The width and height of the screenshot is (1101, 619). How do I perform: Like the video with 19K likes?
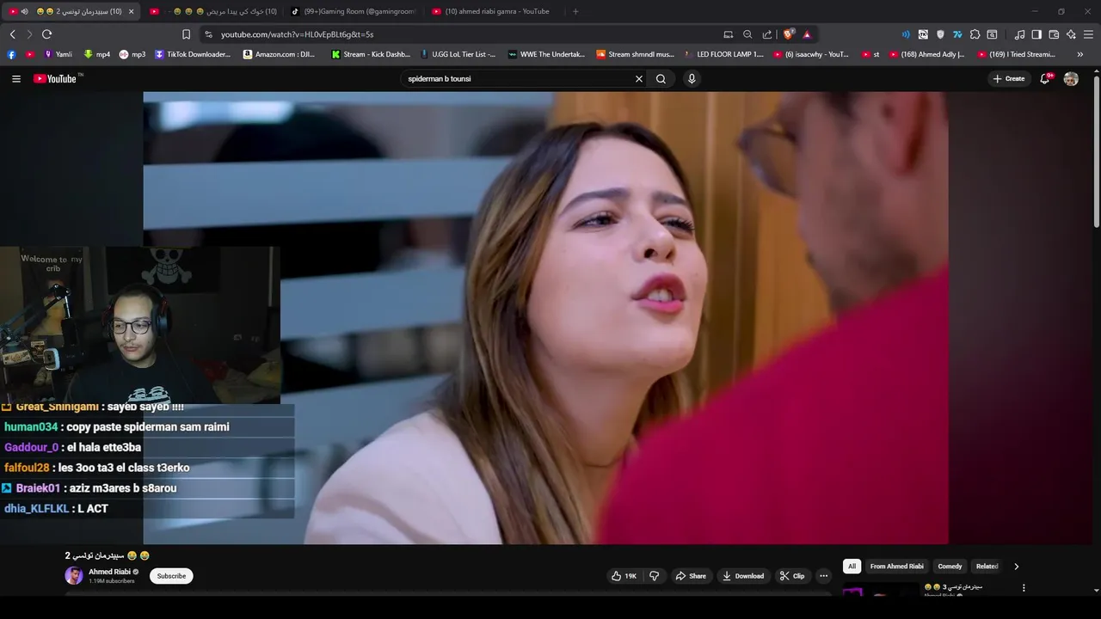(624, 576)
